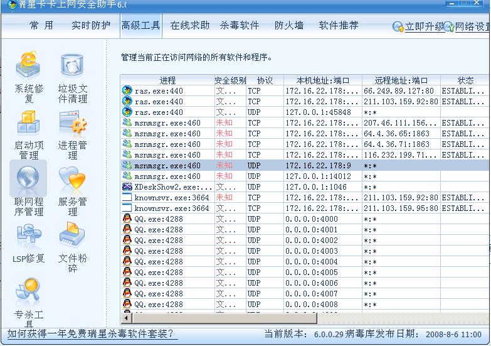Sort by the 进程 column header
491x346 pixels.
tap(167, 80)
